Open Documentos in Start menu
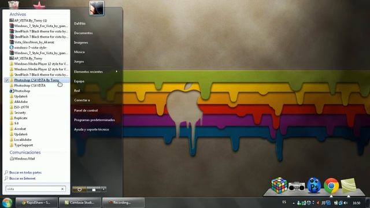This screenshot has height=208, width=370. 83,33
